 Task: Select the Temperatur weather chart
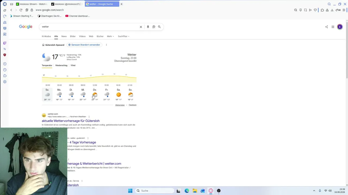47,66
